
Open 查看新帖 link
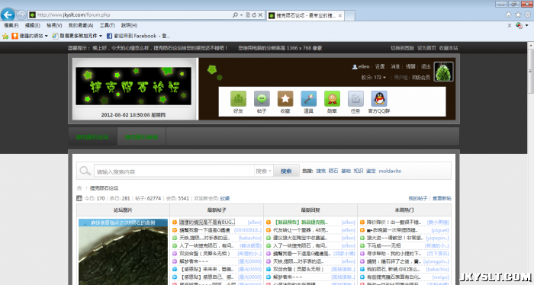[442, 198]
